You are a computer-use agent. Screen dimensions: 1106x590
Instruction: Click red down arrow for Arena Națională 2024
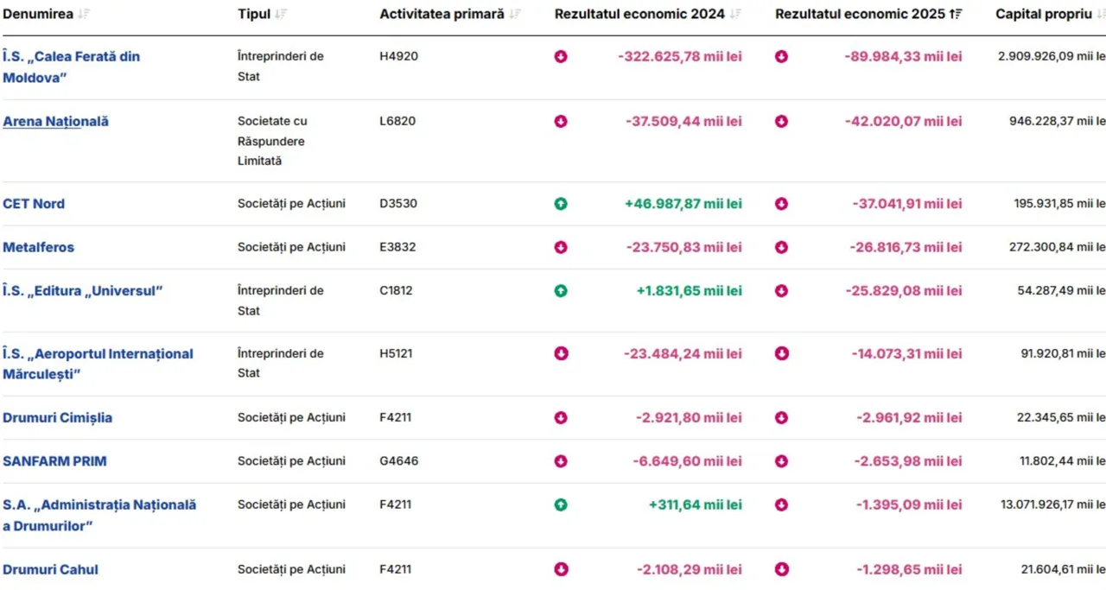pos(561,122)
